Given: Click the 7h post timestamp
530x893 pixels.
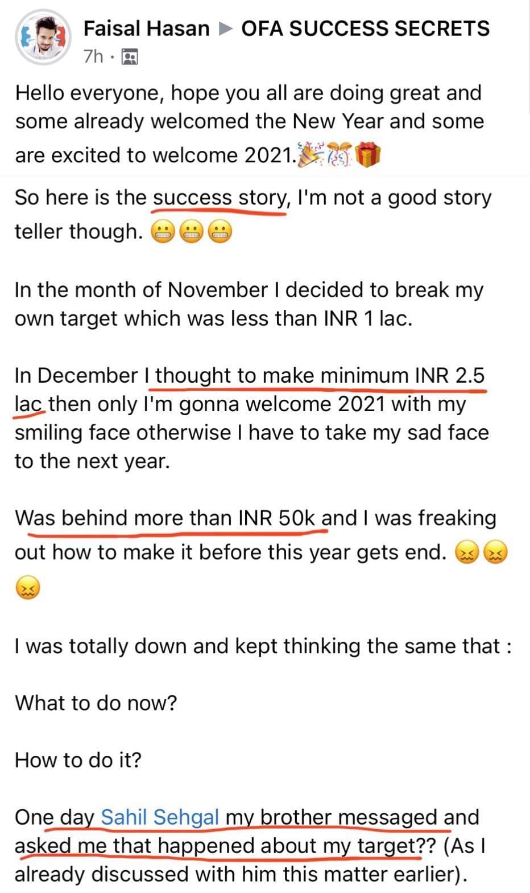Looking at the screenshot, I should coord(93,56).
